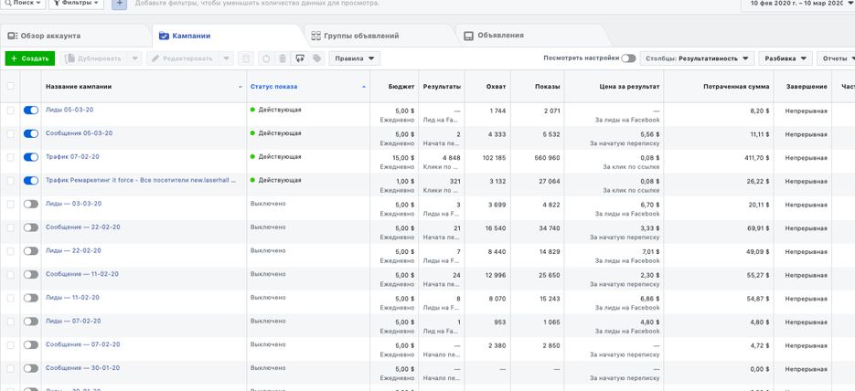This screenshot has width=855, height=391.
Task: Check the box for Трафик 07-02-20 row
Action: [x=11, y=157]
